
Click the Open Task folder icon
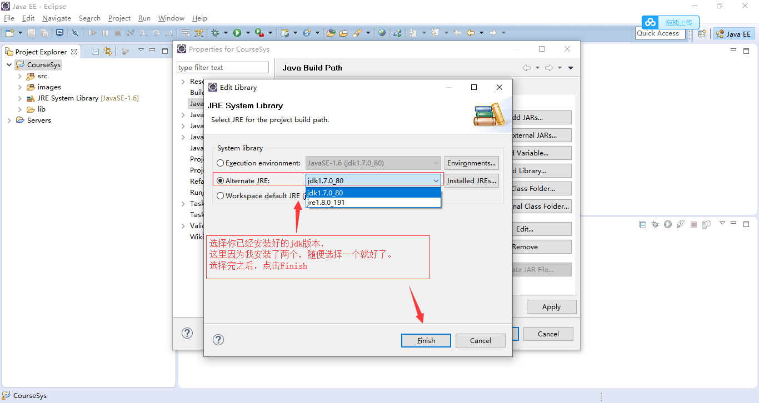tap(343, 33)
